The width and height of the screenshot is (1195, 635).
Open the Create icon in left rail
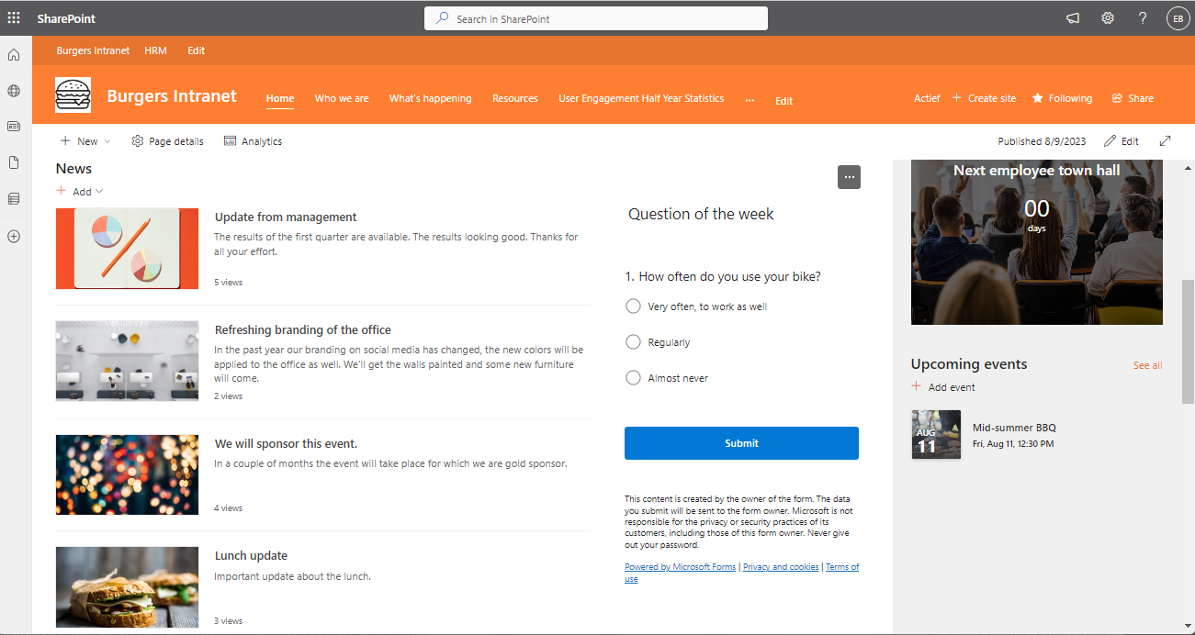click(x=14, y=236)
